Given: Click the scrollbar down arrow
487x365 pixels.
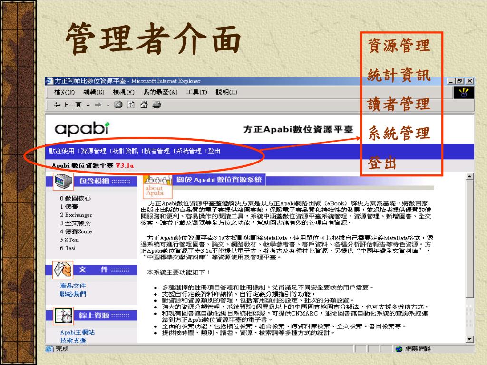Looking at the screenshot, I should pyautogui.click(x=469, y=339).
